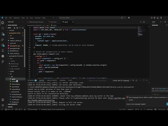Viewport: 168px width, 126px height.
Task: Open the Source Control view
Action: (x=3, y=34)
